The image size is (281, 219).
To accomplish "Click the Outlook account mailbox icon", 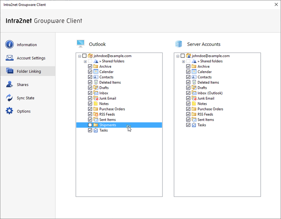I will [90, 56].
